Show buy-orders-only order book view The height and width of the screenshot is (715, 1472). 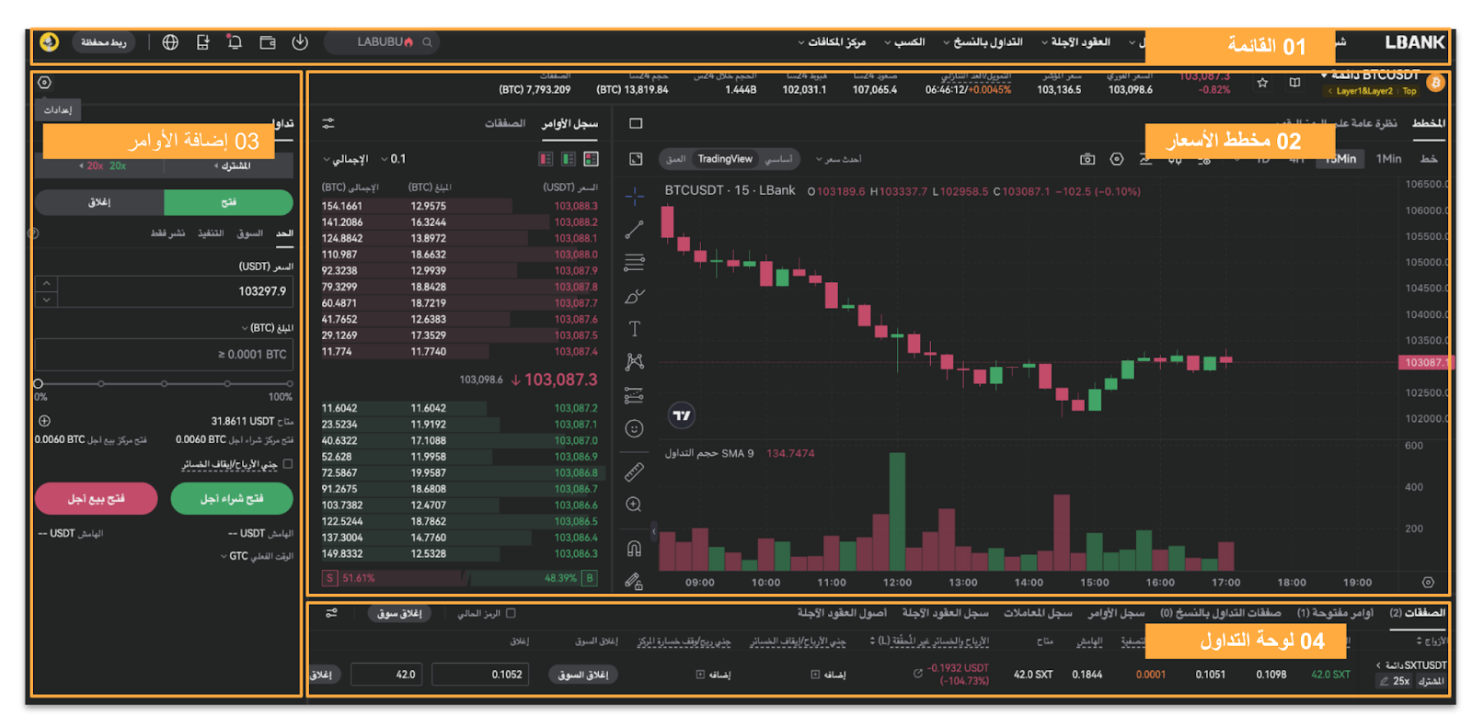pyautogui.click(x=569, y=159)
